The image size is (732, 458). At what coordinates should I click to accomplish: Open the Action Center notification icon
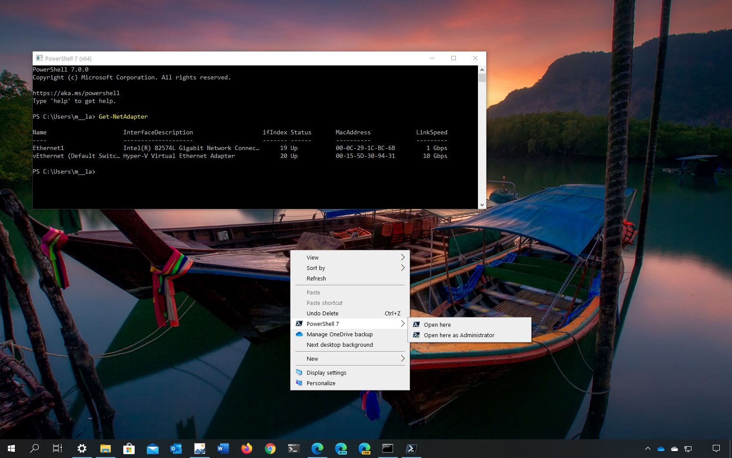point(717,448)
